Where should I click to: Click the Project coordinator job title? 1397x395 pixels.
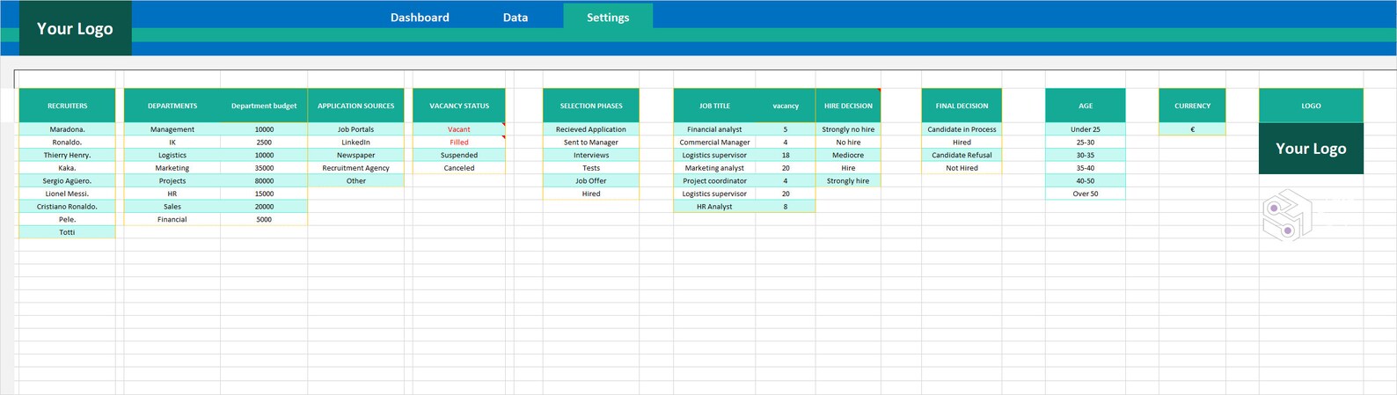pos(714,181)
